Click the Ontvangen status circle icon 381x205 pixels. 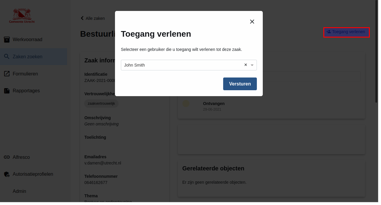click(x=186, y=104)
